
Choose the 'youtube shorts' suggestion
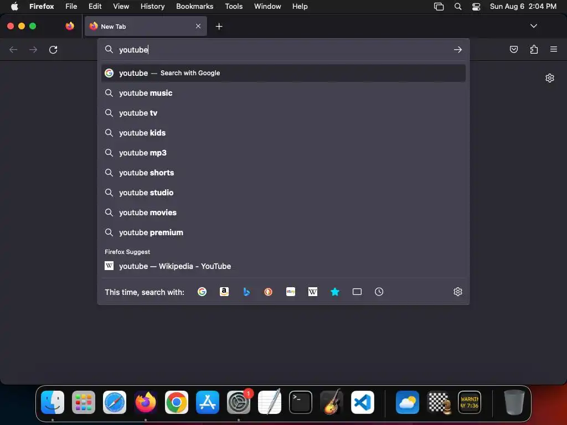[x=283, y=173]
